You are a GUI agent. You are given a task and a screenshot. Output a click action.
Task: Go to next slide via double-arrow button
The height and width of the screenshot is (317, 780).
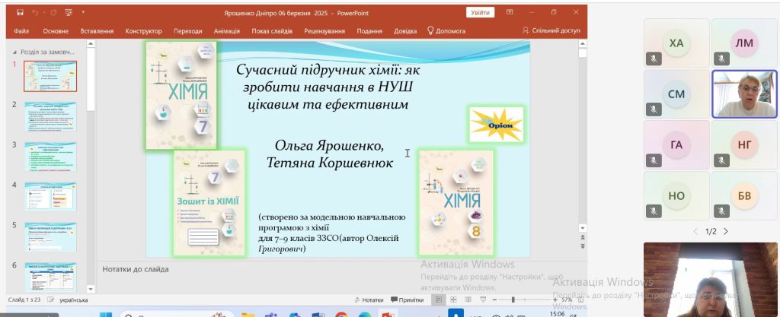(583, 246)
